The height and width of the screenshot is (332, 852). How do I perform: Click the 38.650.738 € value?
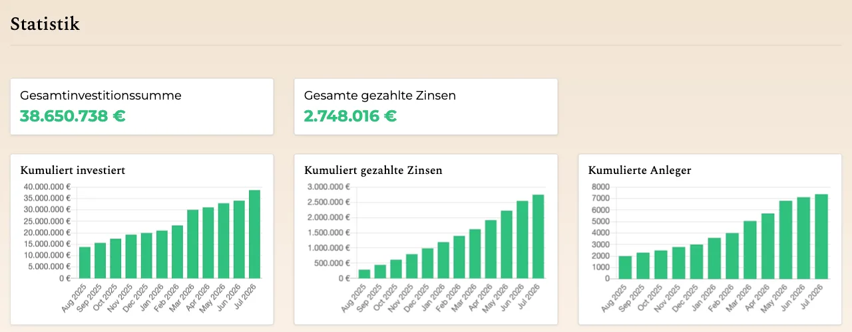point(73,116)
